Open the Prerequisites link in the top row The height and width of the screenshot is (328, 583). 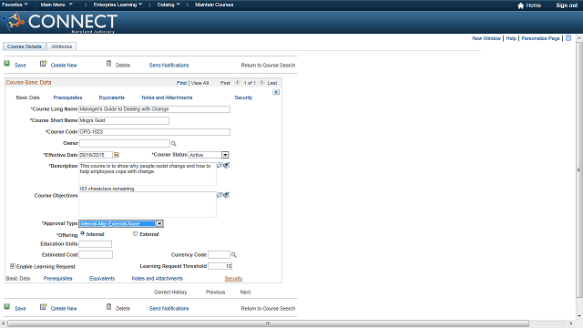tap(67, 97)
